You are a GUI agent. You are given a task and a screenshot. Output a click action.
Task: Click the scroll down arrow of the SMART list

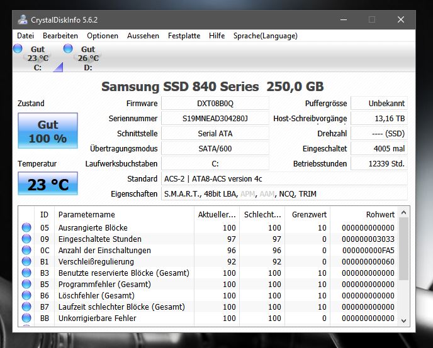click(403, 321)
